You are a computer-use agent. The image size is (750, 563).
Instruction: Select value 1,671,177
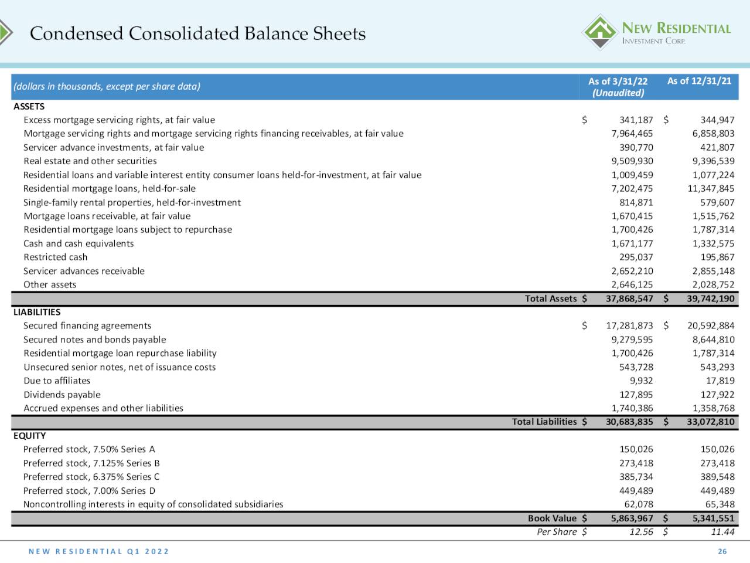[632, 243]
